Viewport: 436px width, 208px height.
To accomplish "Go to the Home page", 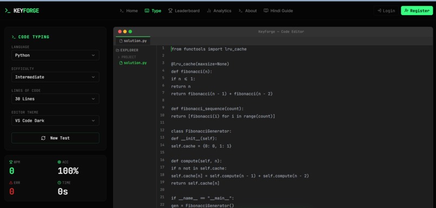I will pyautogui.click(x=129, y=11).
